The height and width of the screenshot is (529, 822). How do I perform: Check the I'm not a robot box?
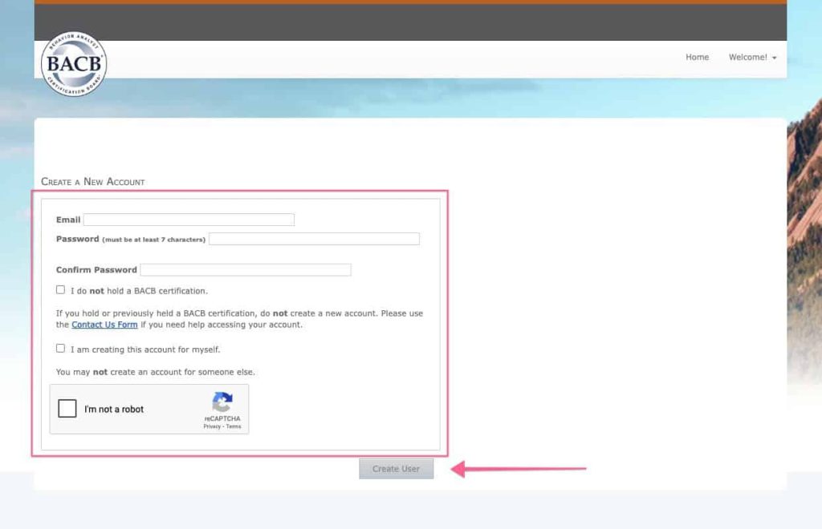pos(68,409)
